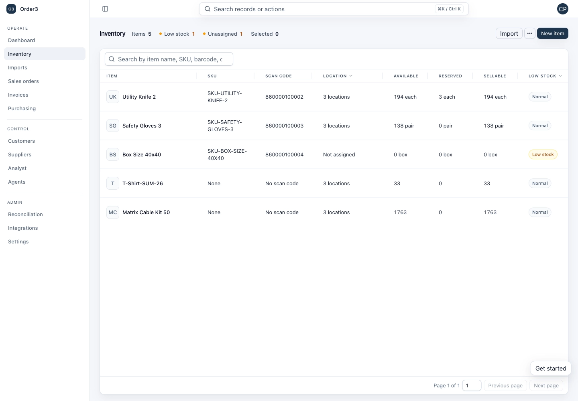
Task: Click the SKU column header
Action: pyautogui.click(x=212, y=76)
